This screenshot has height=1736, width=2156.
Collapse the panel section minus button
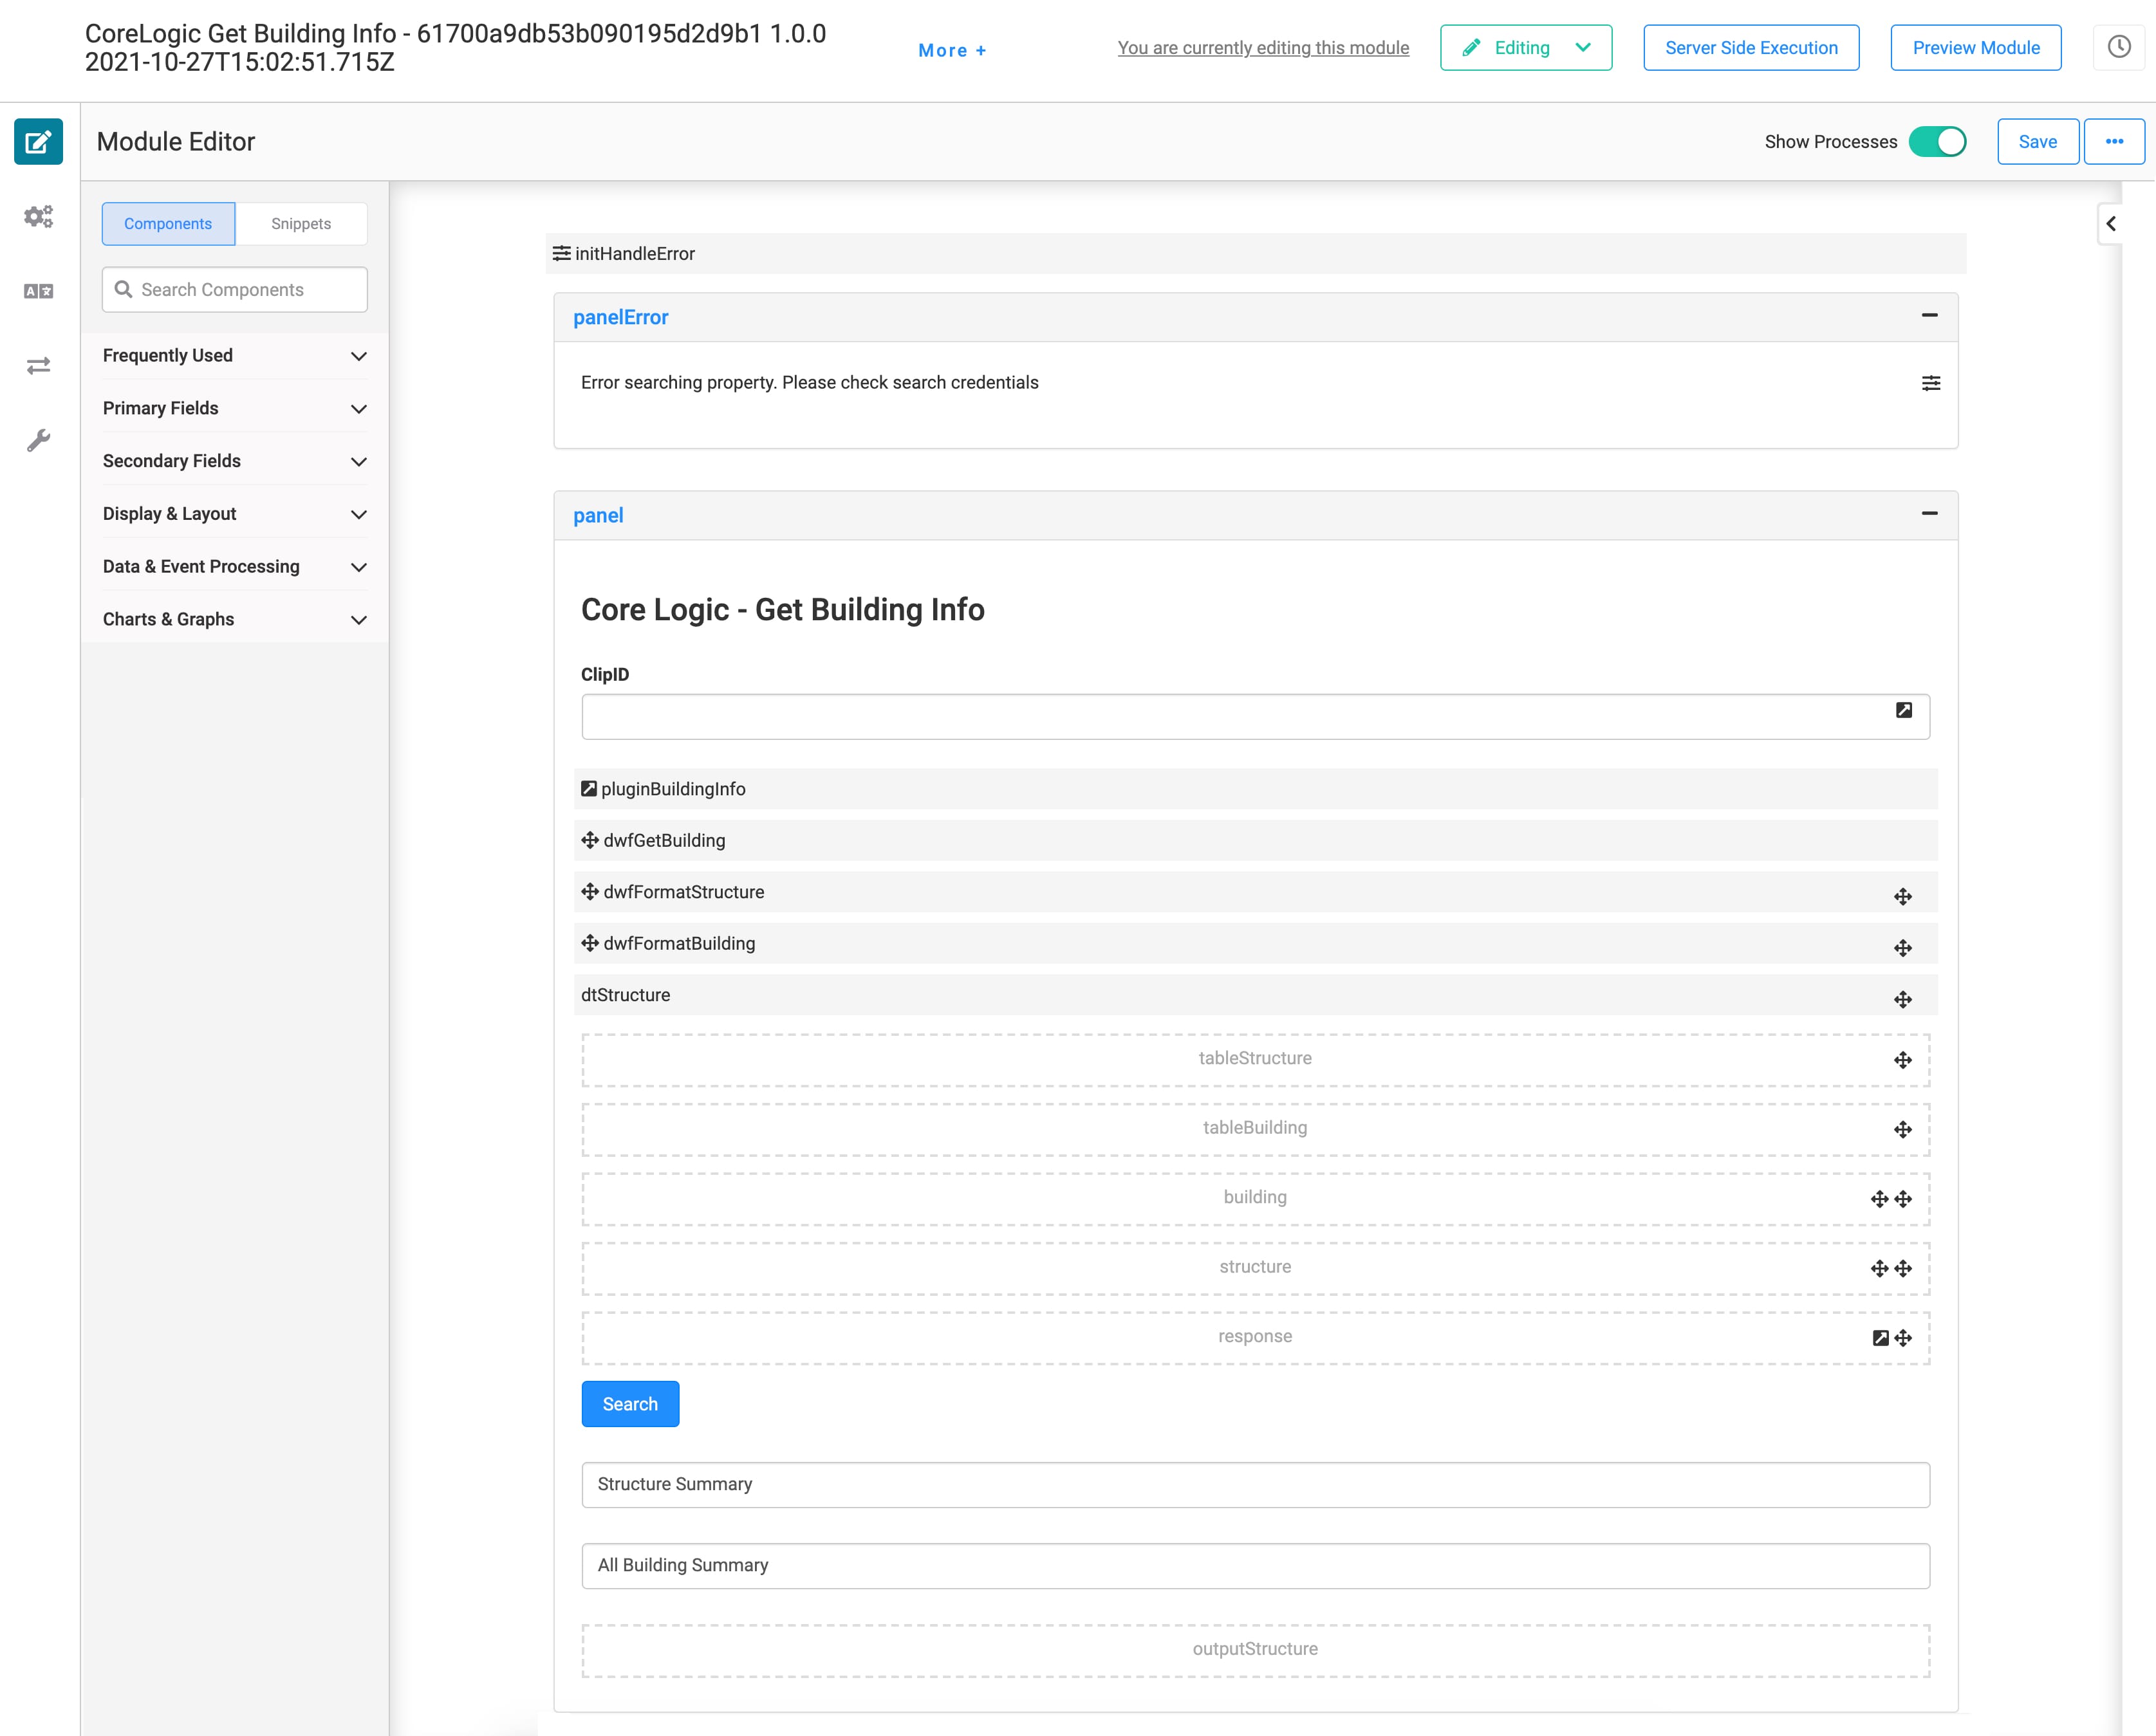pyautogui.click(x=1930, y=513)
